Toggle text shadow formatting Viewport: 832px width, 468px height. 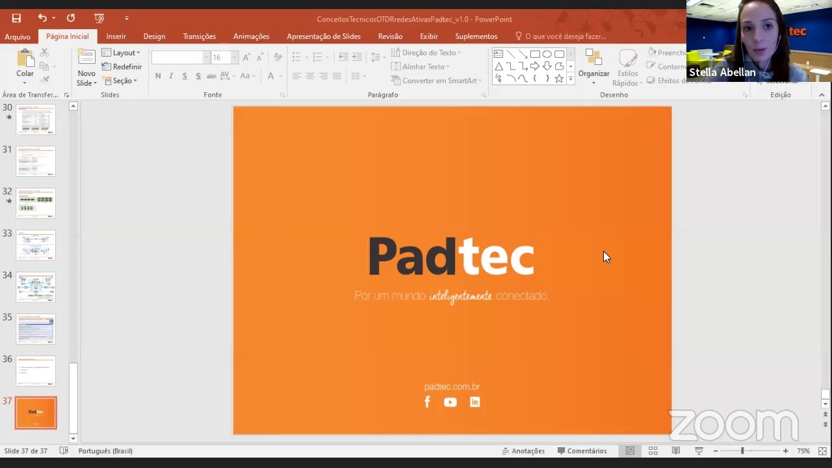coord(198,76)
